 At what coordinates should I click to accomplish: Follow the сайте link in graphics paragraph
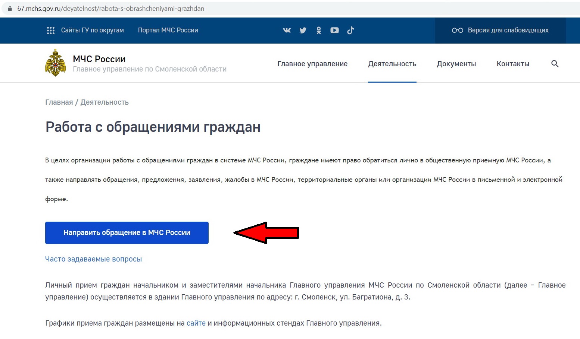[x=196, y=323]
